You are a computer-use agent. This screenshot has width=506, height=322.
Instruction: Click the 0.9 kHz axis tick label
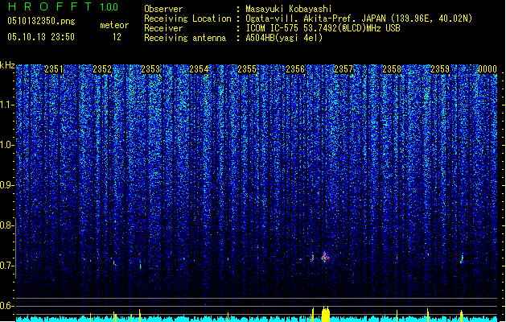[x=7, y=185]
